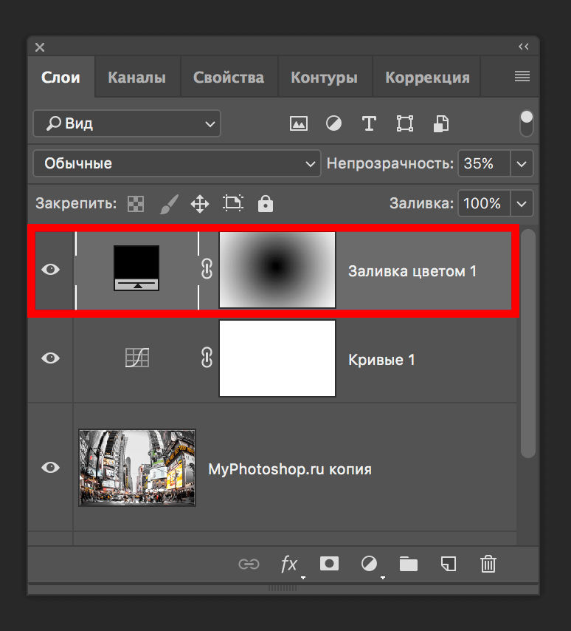571x631 pixels.
Task: Lock layer position
Action: [200, 204]
